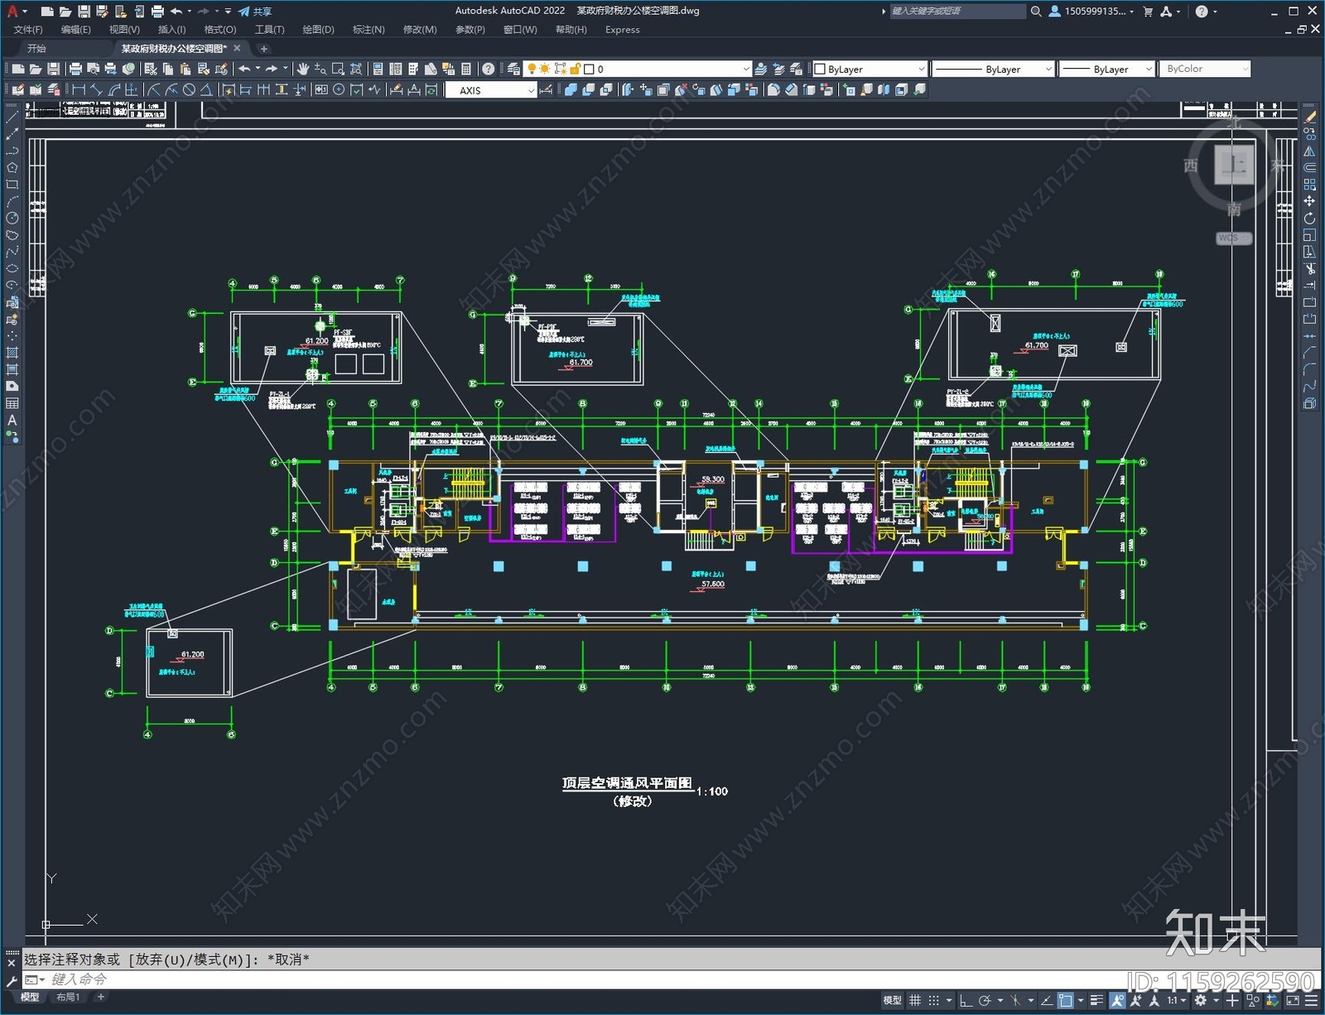Click the Help question mark in standard toolbar
The image size is (1325, 1015).
tap(489, 69)
